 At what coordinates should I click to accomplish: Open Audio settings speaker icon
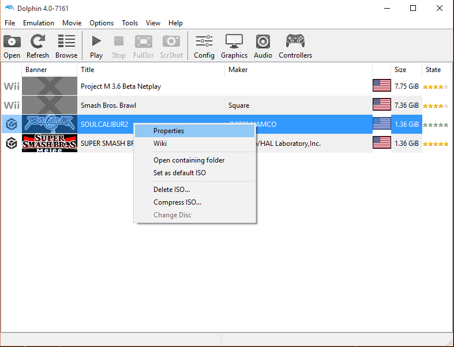tap(263, 42)
